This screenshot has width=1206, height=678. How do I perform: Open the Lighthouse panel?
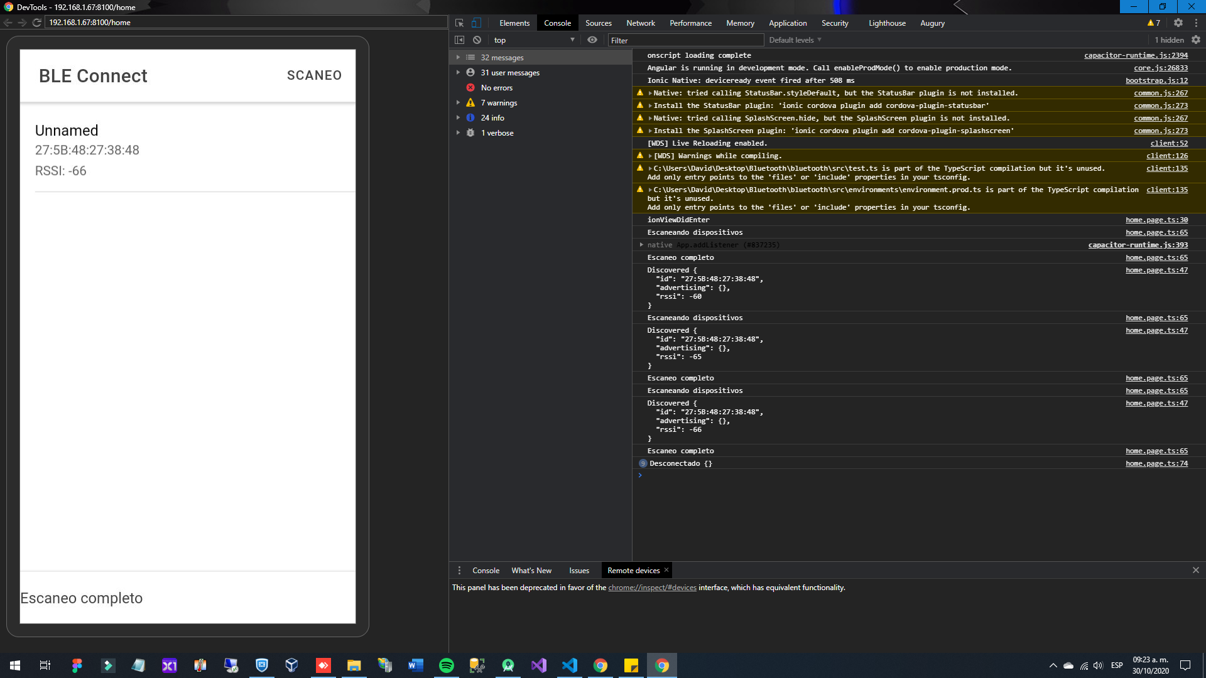tap(886, 23)
